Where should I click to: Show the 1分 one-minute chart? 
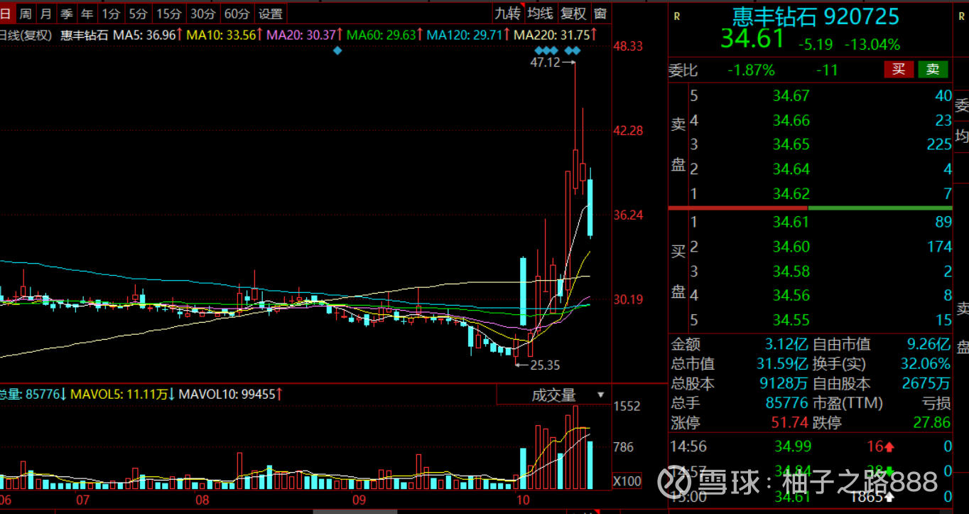click(x=111, y=14)
